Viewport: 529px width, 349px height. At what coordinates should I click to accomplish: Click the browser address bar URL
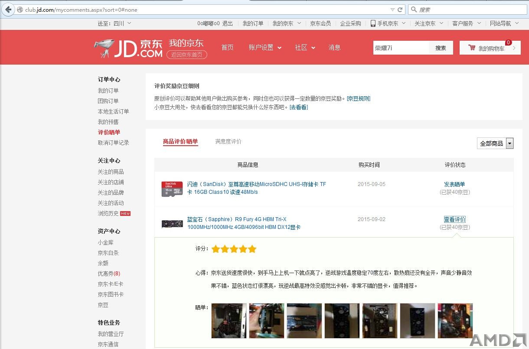pos(82,10)
